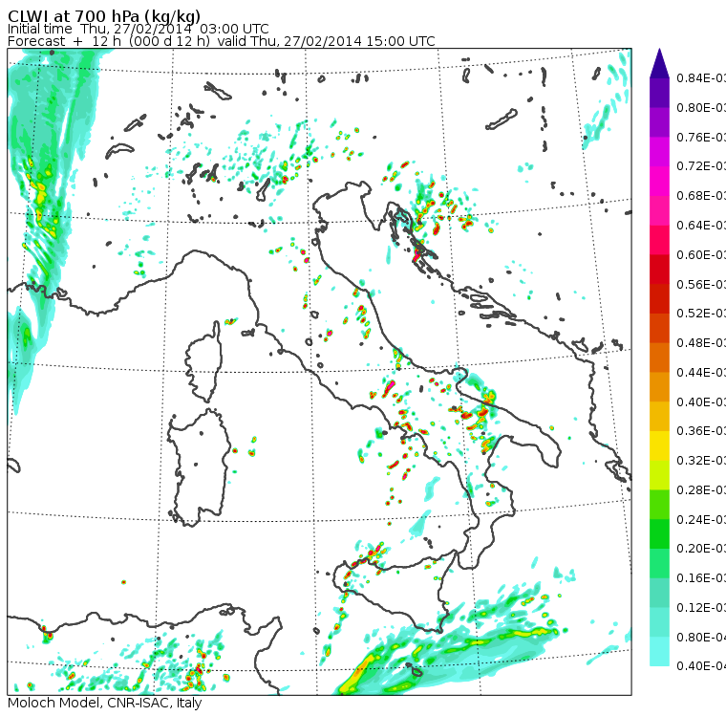Screen dimensions: 726x716
Task: Click the 0.80E-03 colorbar label
Action: tap(701, 107)
